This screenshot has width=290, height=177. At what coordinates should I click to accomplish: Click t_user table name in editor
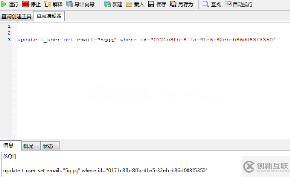(x=50, y=40)
